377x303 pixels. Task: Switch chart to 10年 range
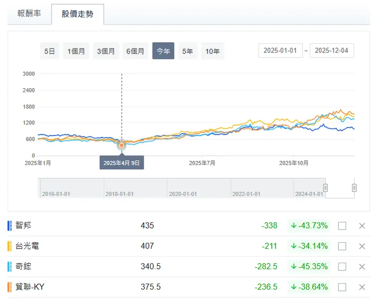coord(212,51)
